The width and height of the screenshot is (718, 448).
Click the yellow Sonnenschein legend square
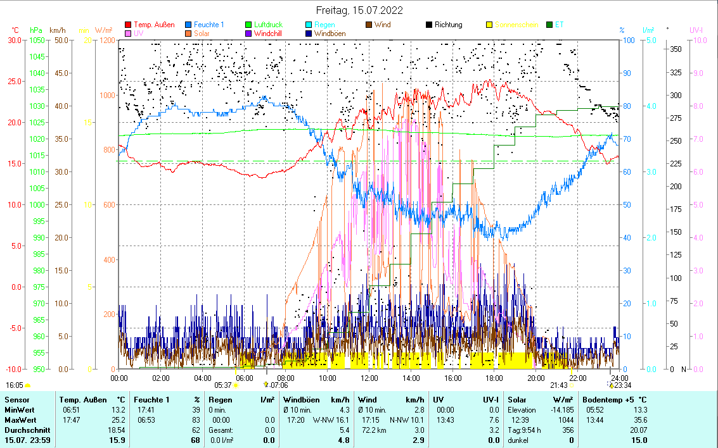pyautogui.click(x=489, y=25)
